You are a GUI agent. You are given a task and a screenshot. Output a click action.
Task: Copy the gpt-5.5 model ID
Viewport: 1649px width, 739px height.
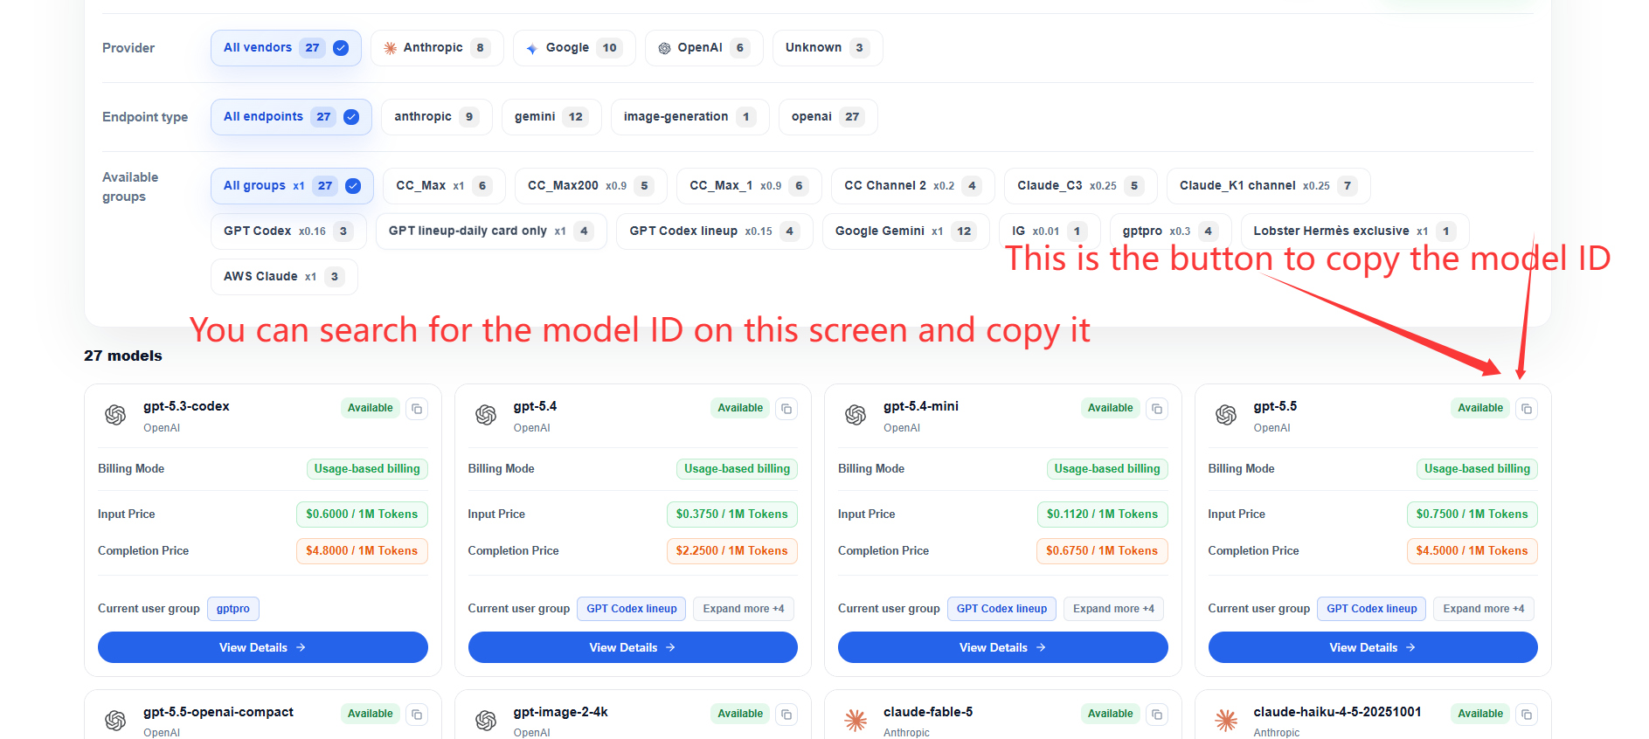tap(1527, 408)
